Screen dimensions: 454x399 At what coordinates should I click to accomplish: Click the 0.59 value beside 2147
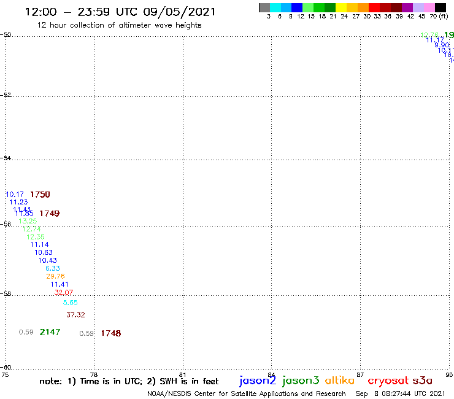coord(26,332)
